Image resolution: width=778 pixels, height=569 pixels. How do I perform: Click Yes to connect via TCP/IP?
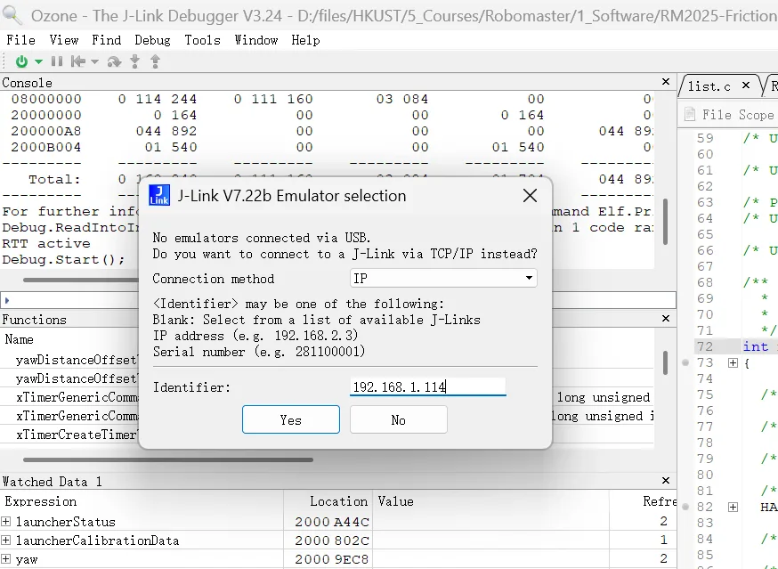[291, 419]
